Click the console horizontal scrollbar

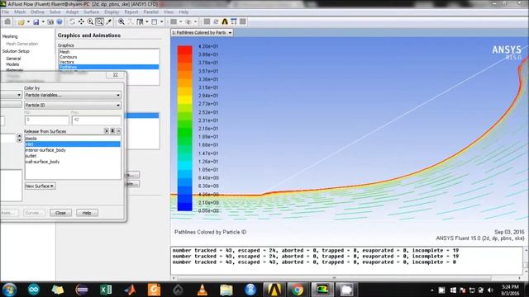(334, 278)
